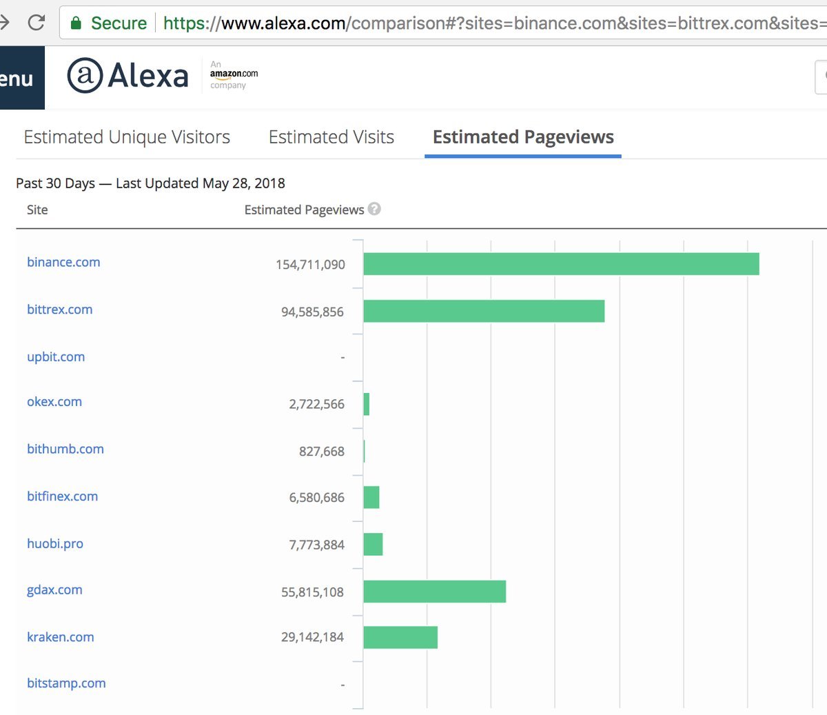Click the Estimated Pageviews help question icon

pos(374,209)
